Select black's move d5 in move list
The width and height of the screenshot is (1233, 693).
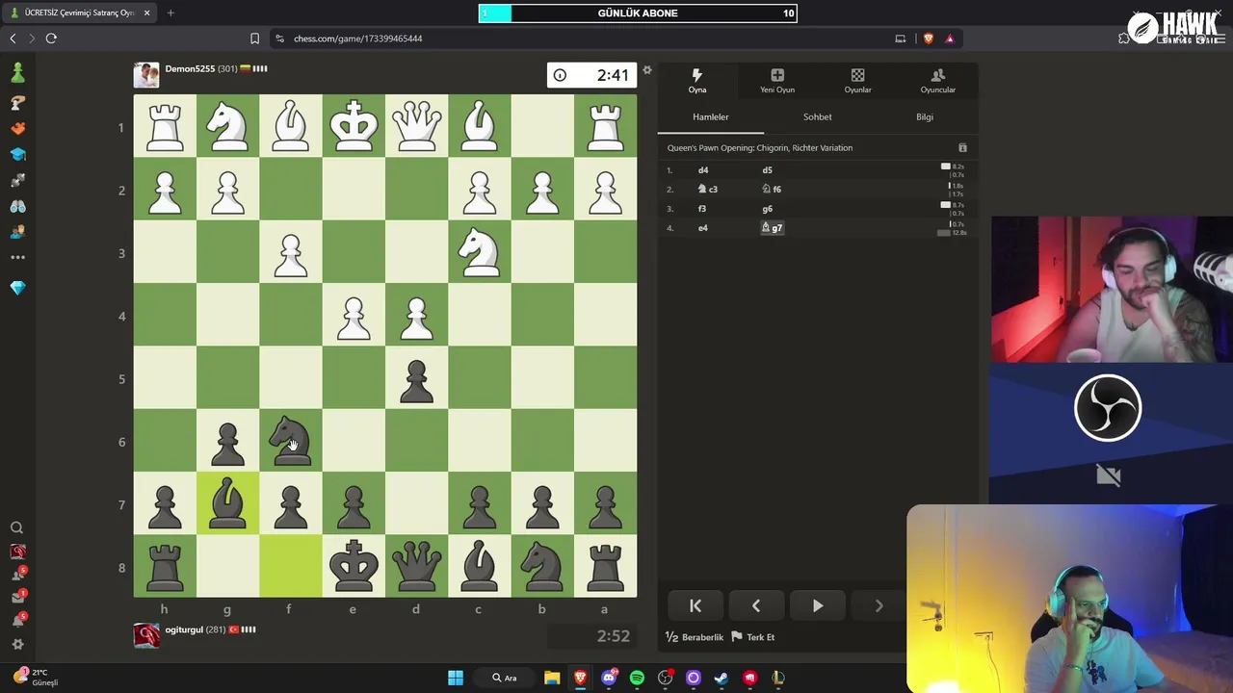[x=767, y=170]
